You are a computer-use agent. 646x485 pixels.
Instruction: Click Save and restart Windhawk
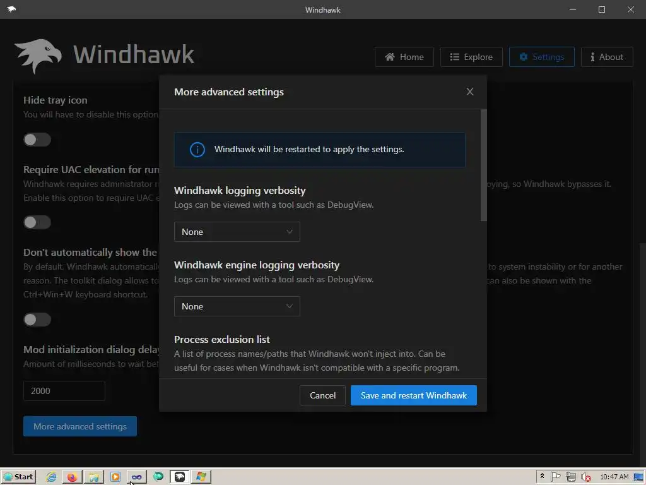coord(414,395)
